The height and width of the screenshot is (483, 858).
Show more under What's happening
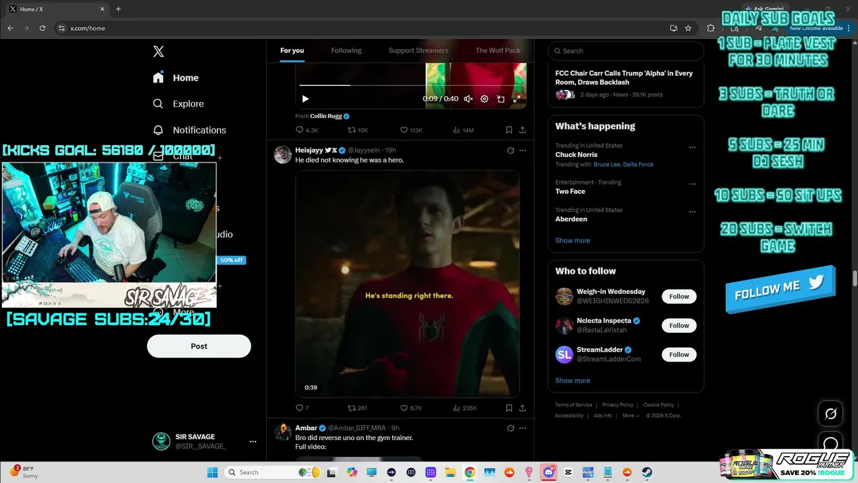point(572,240)
